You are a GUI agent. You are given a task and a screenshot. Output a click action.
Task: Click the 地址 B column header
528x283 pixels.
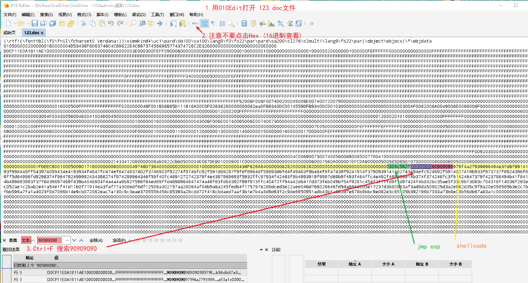tap(422, 264)
